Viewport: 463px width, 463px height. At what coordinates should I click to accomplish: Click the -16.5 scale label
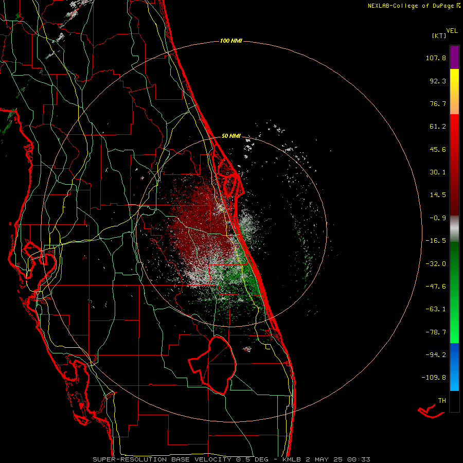click(436, 241)
